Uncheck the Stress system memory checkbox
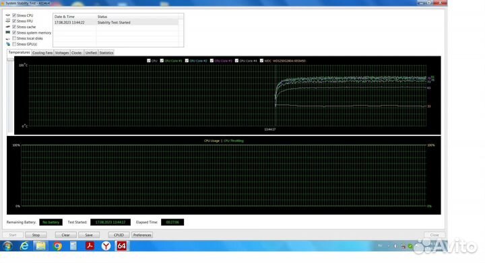The height and width of the screenshot is (263, 485). coord(14,32)
